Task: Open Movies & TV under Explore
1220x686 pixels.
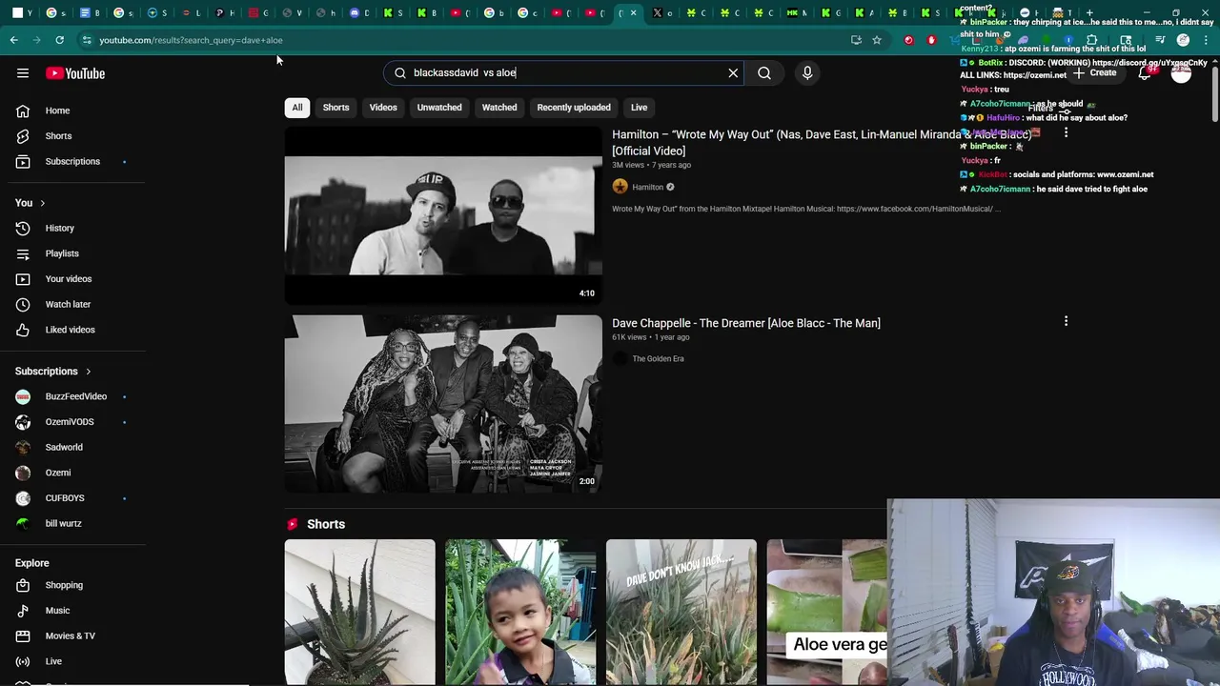Action: 72,636
